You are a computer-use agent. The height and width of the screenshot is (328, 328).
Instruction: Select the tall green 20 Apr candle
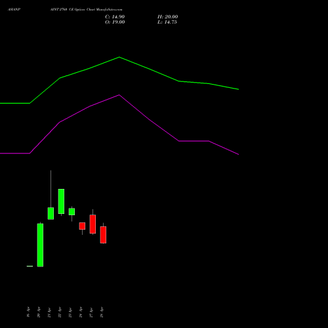pyautogui.click(x=40, y=245)
